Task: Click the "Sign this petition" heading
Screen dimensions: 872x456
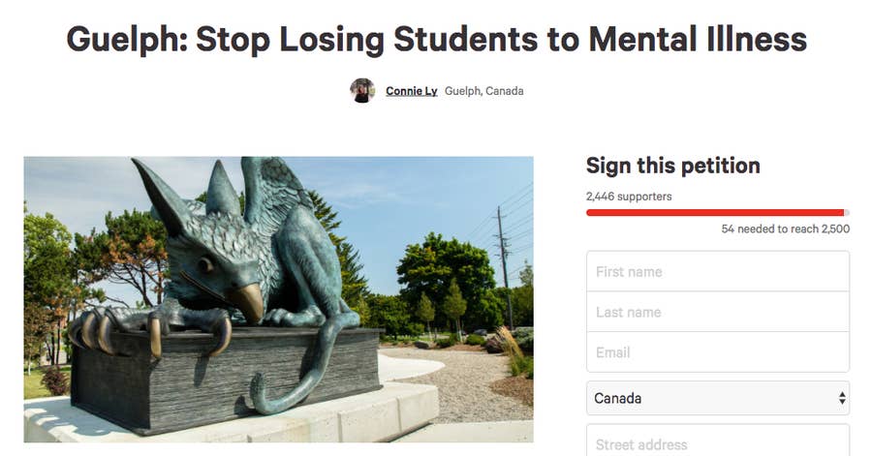Action: coord(672,166)
